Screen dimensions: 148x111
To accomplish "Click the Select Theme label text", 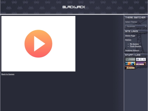I will point(131,22).
